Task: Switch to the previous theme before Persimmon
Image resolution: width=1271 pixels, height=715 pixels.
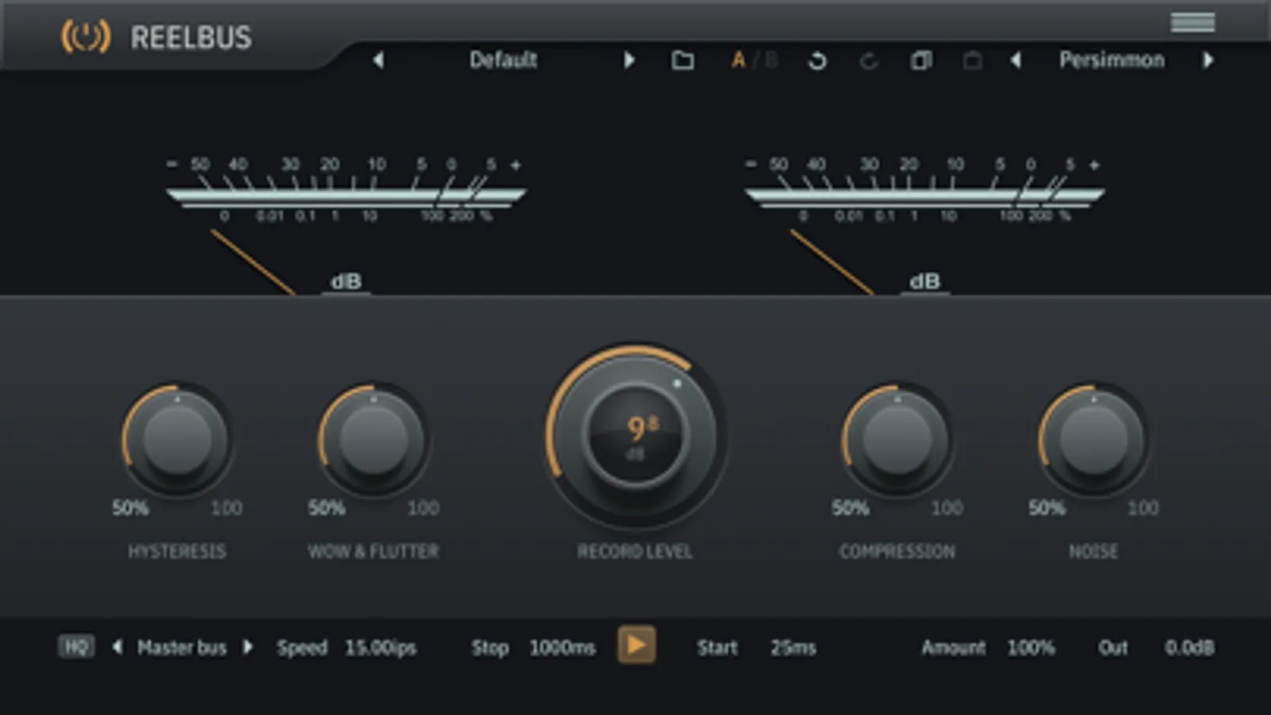Action: click(1016, 60)
